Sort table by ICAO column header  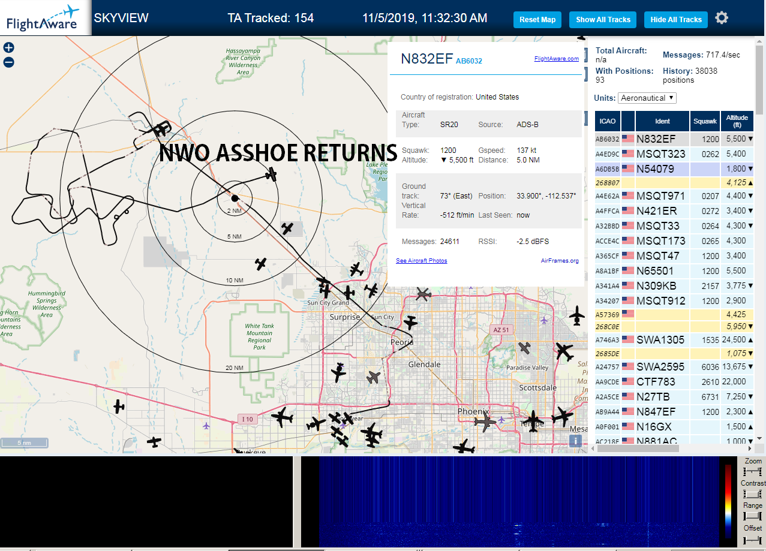point(607,121)
